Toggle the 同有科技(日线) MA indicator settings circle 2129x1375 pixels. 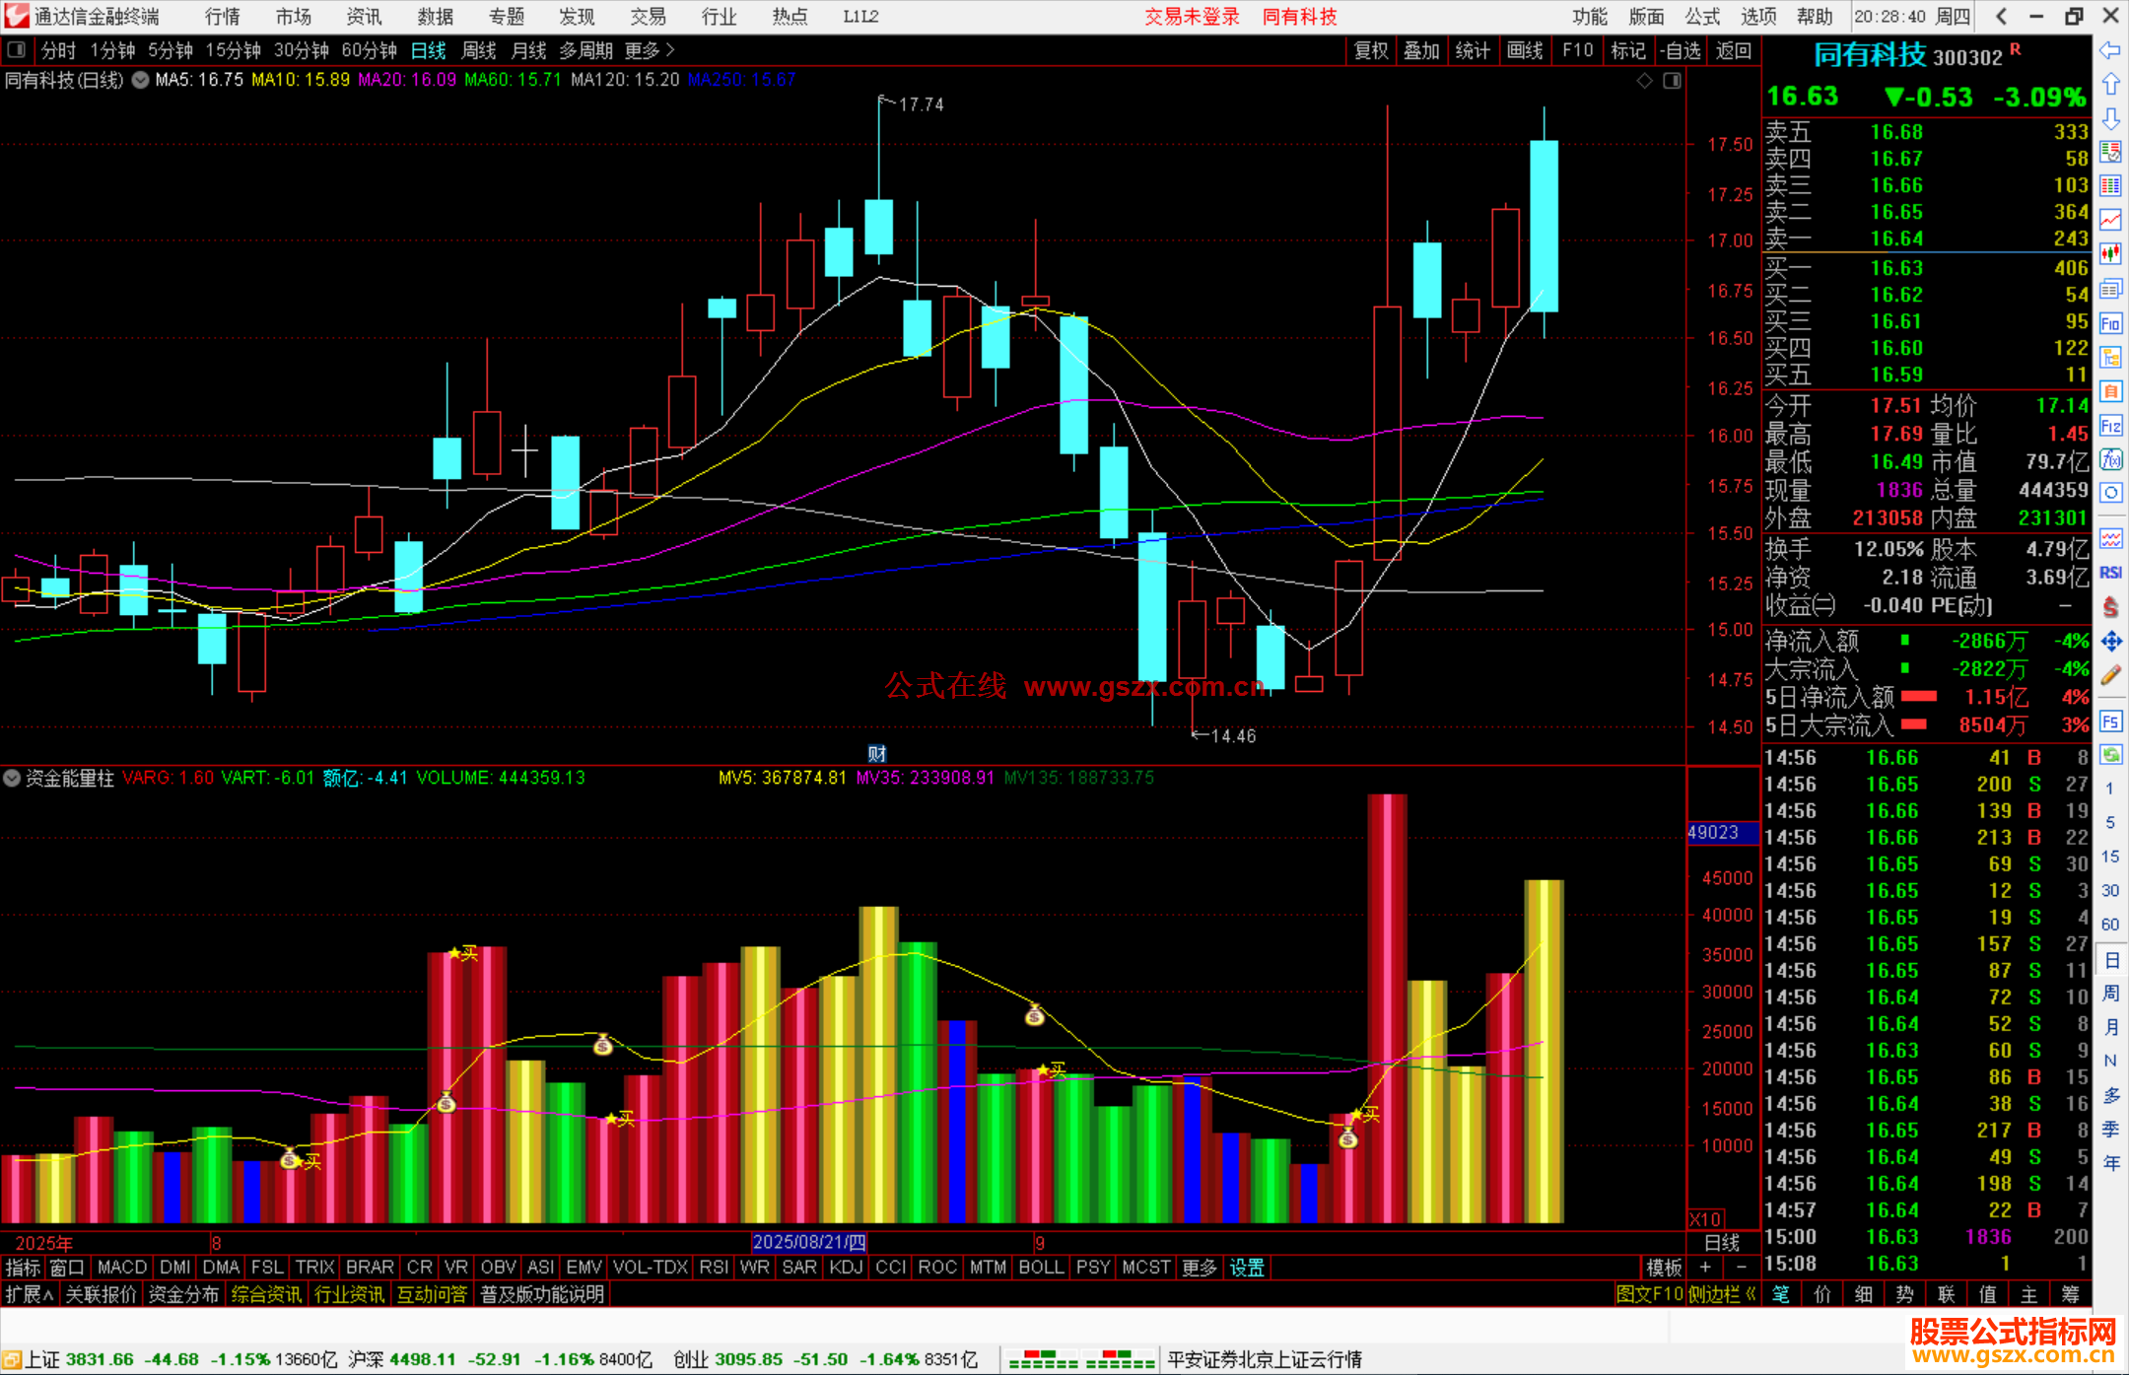140,81
